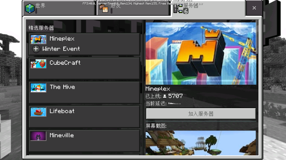Viewport: 286px width, 160px height.
Task: Click the Mineville purple icon
Action: coord(38,136)
